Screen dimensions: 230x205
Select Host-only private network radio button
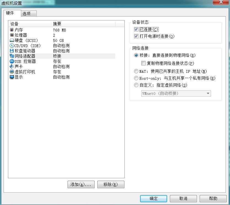(136, 78)
